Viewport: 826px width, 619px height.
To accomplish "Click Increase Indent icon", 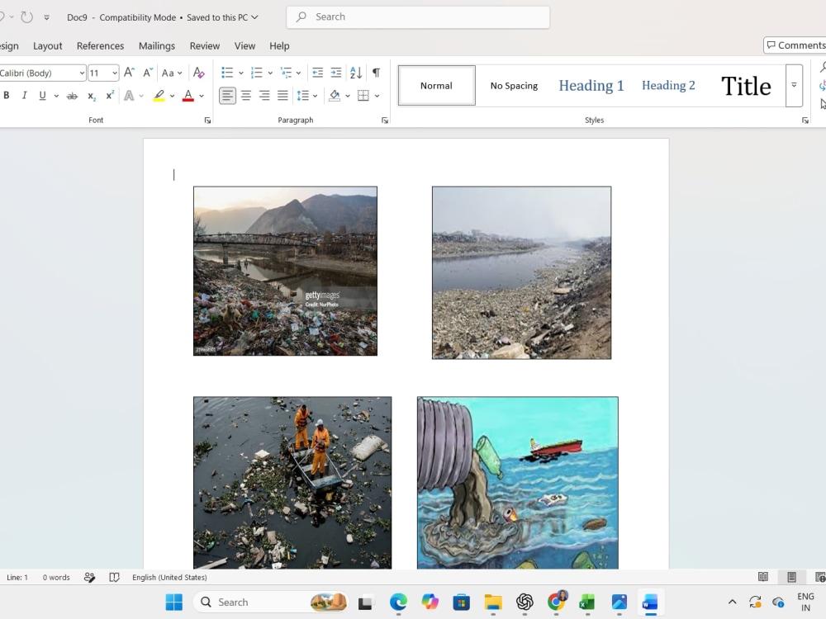I will (x=336, y=73).
